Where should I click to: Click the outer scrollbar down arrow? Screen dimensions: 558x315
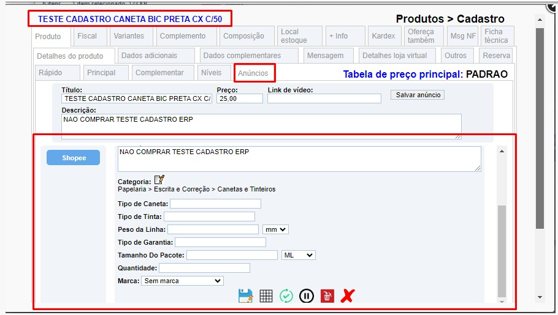(540, 297)
